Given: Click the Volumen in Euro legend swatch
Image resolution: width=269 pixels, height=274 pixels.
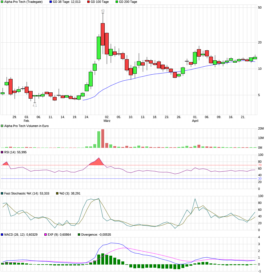Looking at the screenshot, I should 2,126.
